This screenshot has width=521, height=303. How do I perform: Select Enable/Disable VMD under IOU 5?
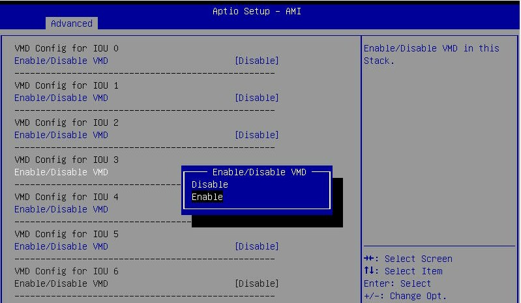(x=61, y=246)
